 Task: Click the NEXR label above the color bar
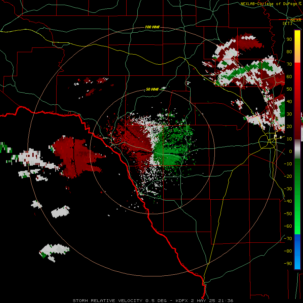[296, 20]
